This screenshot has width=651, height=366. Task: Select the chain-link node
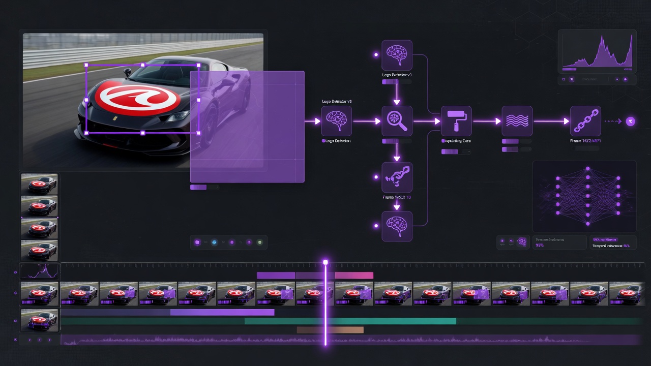point(585,121)
